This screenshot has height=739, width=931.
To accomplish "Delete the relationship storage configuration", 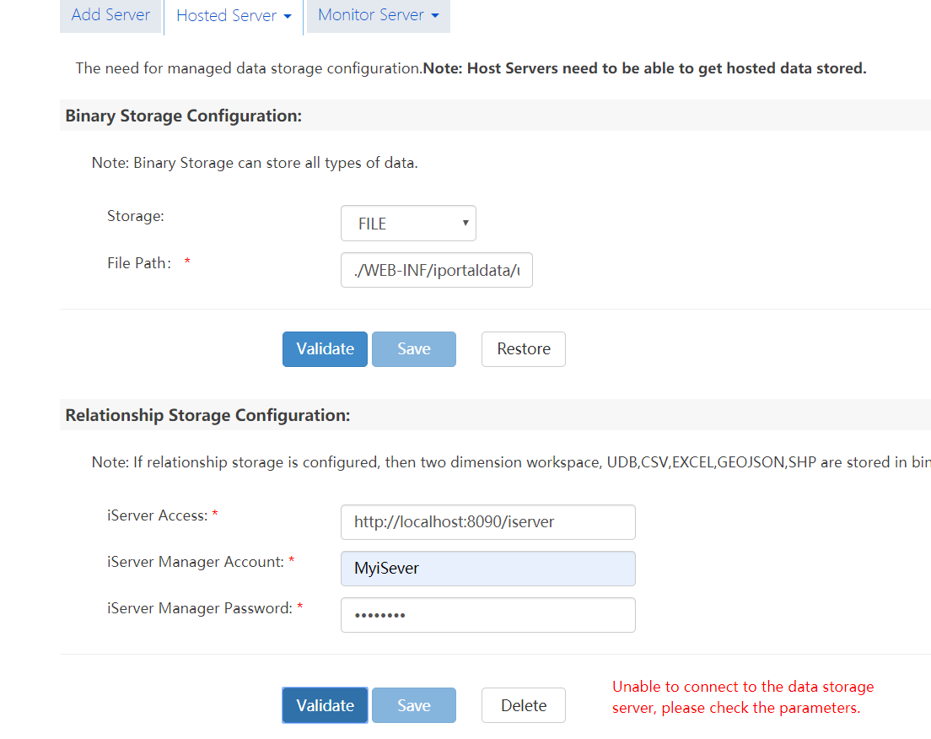I will 523,705.
